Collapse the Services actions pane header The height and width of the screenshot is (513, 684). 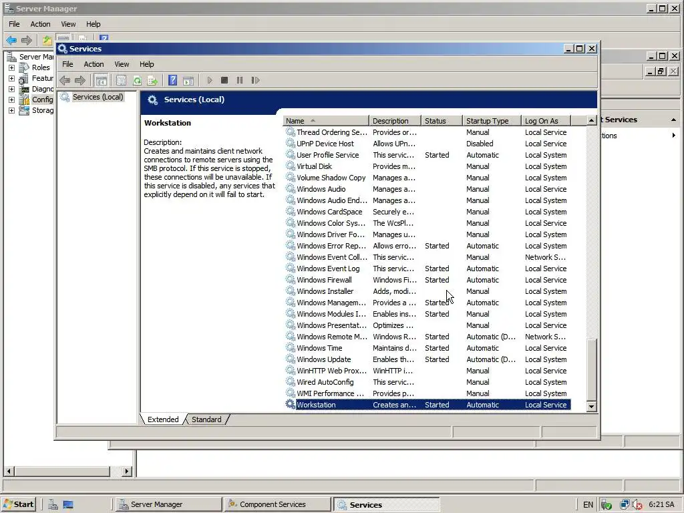(673, 120)
